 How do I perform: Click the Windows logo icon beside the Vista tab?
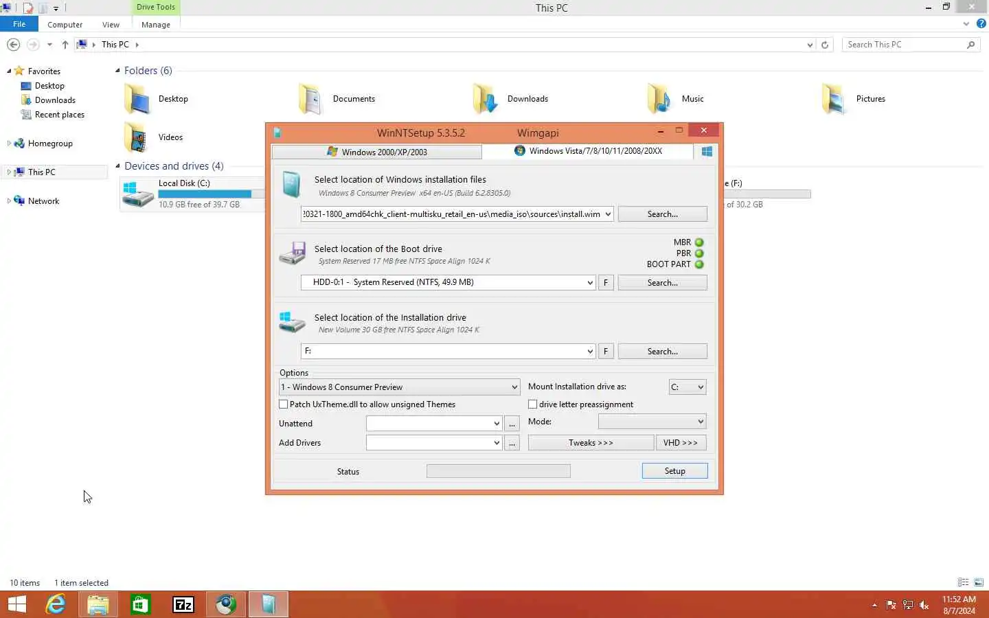coord(707,151)
